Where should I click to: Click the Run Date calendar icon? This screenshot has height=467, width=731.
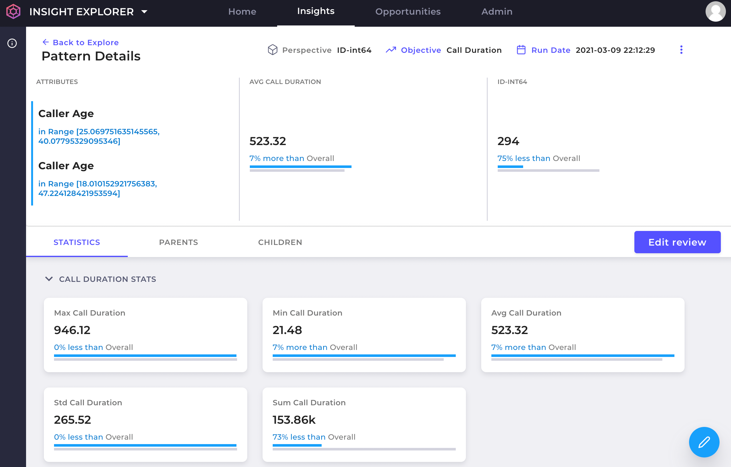coord(521,50)
